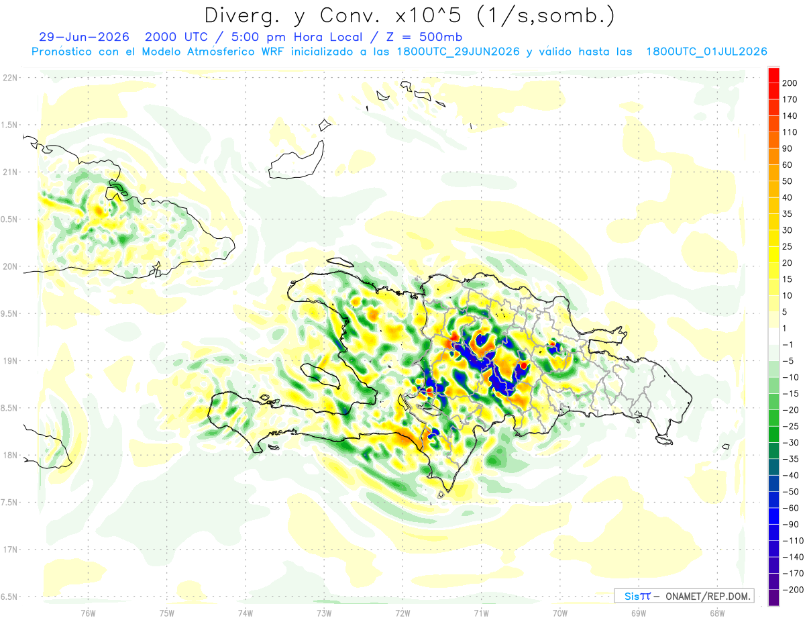Click the '71W' longitude label
This screenshot has height=622, width=805.
tap(481, 613)
